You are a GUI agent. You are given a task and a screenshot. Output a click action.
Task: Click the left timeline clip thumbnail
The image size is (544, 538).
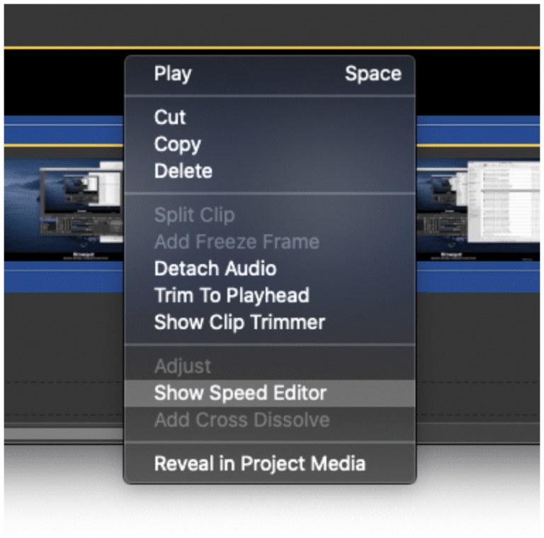click(64, 209)
